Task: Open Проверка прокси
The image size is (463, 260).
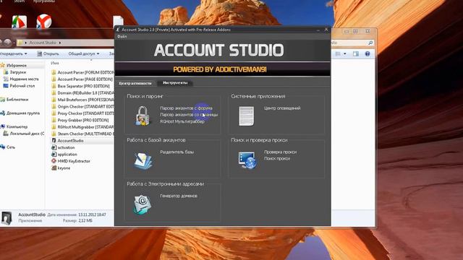Action: click(x=280, y=152)
